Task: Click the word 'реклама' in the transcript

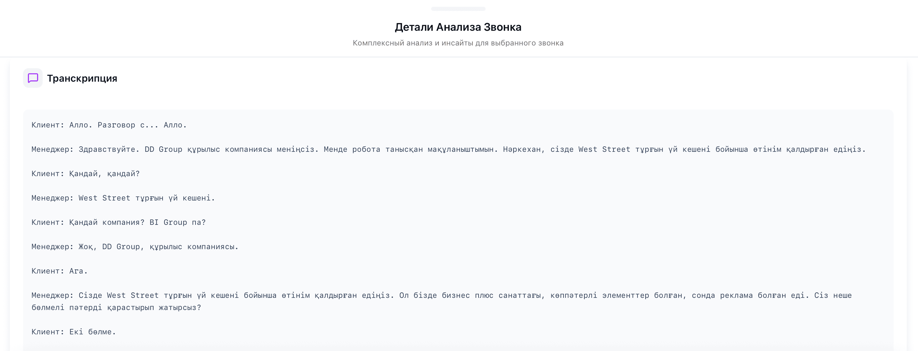Action: point(736,296)
